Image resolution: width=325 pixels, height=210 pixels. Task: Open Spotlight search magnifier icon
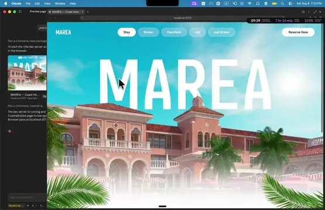coord(282,3)
